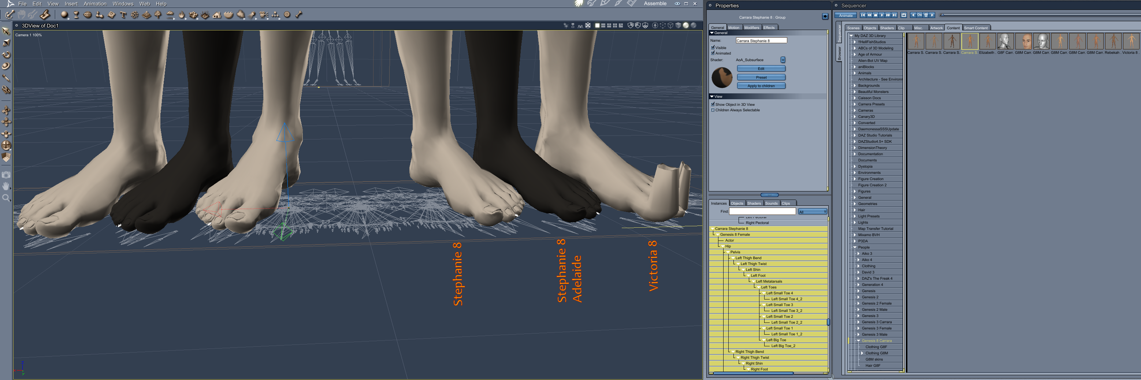This screenshot has width=1141, height=380.
Task: Switch to the Shaders tab
Action: pyautogui.click(x=754, y=203)
